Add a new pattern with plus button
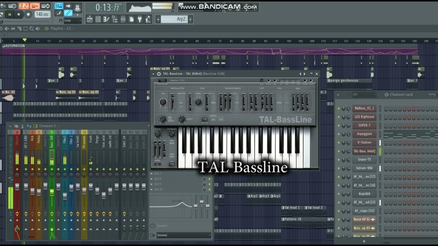Screen dimensions: 438x246 (x=190, y=19)
